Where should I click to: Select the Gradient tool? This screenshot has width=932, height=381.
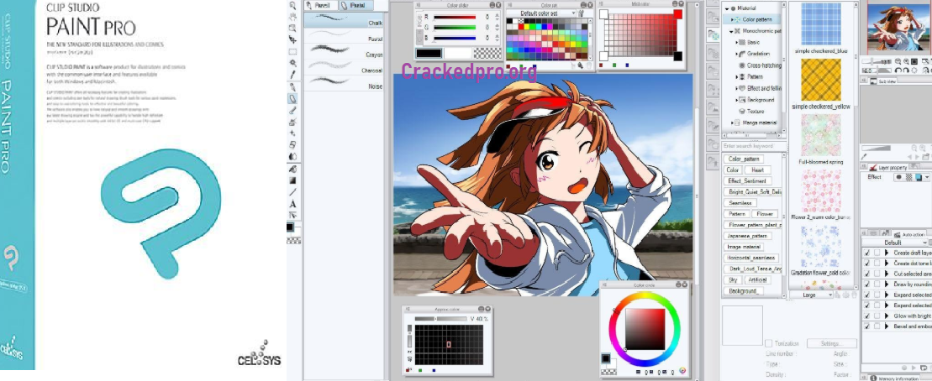coord(292,180)
